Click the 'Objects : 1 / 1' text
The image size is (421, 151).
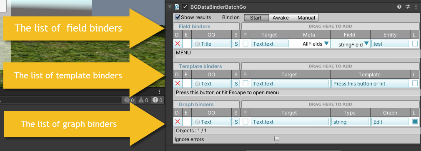[191, 131]
